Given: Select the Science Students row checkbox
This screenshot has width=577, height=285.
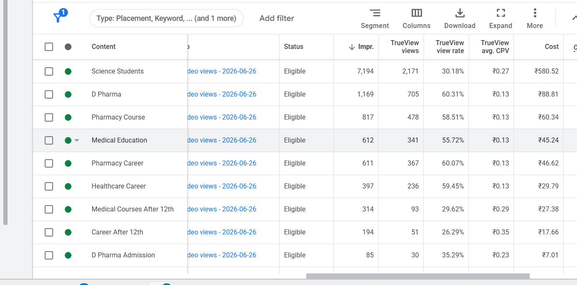Looking at the screenshot, I should coord(49,71).
